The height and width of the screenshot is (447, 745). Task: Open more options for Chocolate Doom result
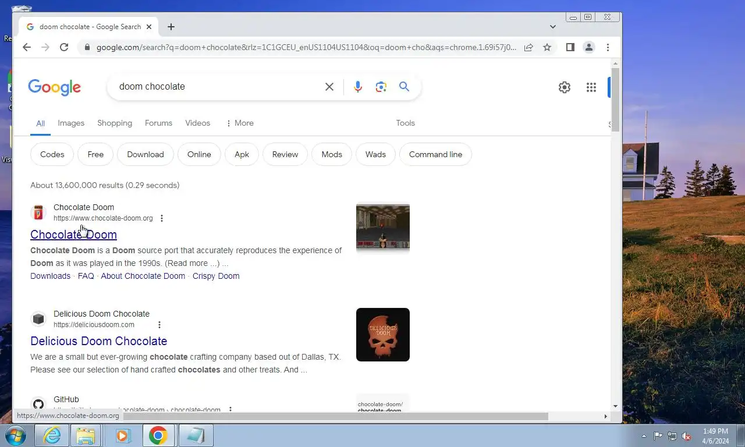click(x=162, y=218)
